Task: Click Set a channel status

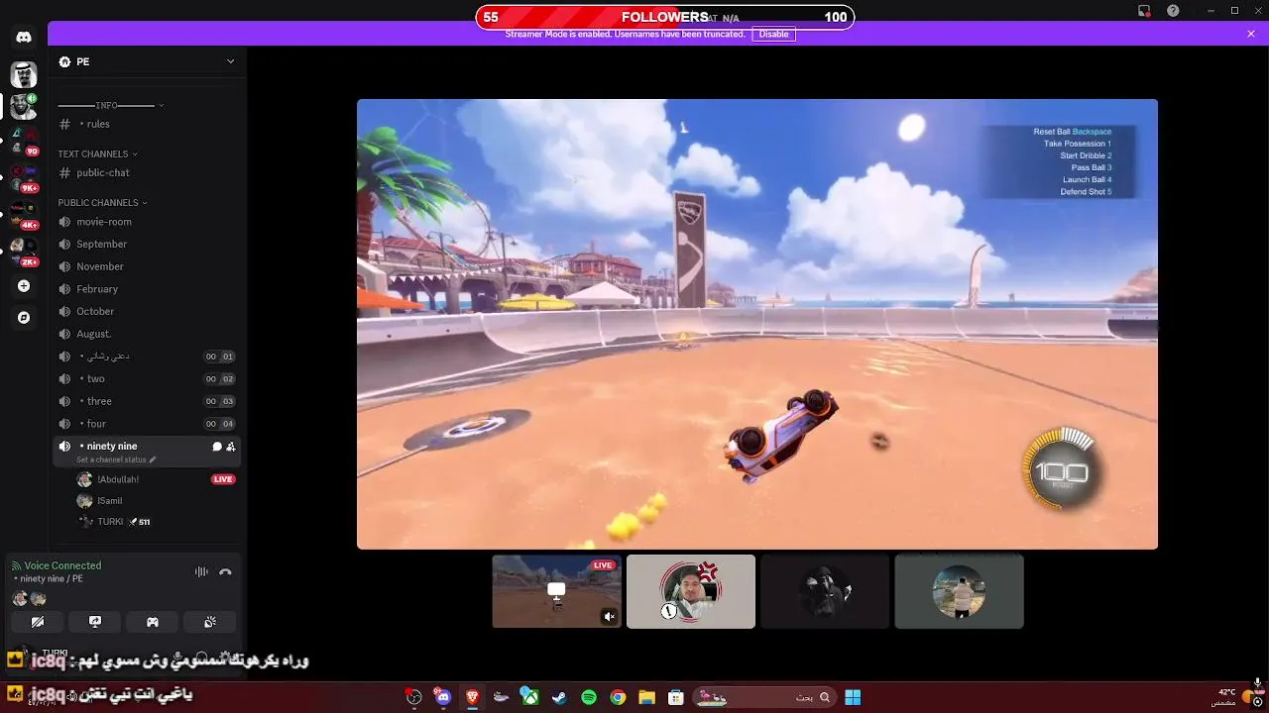Action: click(116, 459)
